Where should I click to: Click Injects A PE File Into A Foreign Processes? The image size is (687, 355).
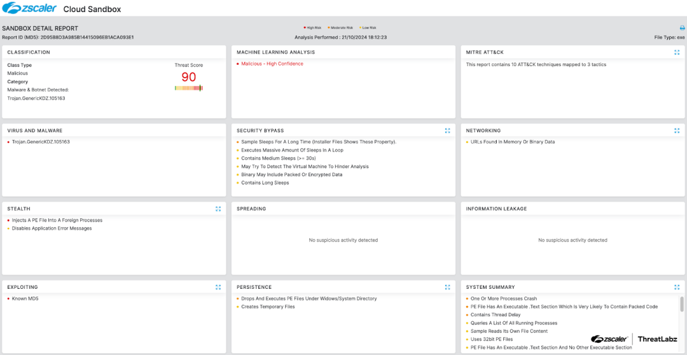coord(57,220)
